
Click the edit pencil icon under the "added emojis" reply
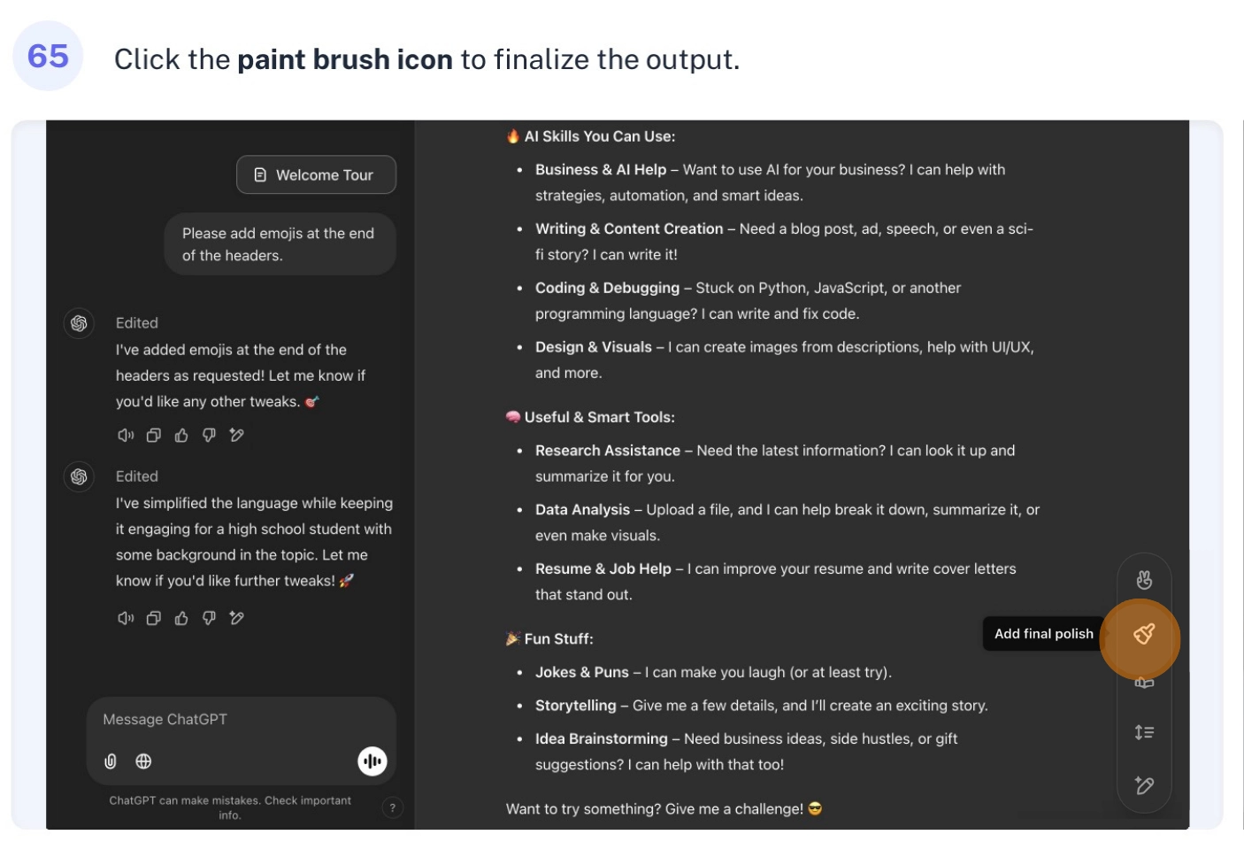pyautogui.click(x=237, y=435)
